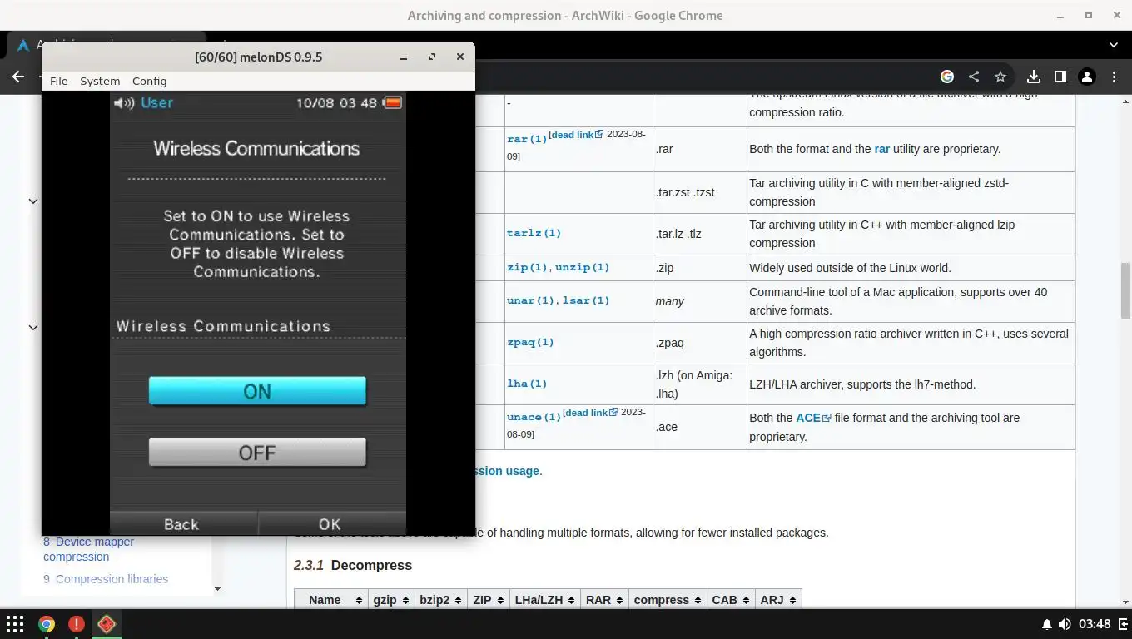The height and width of the screenshot is (639, 1132).
Task: Follow the ACE link in the unace row
Action: coord(807,418)
